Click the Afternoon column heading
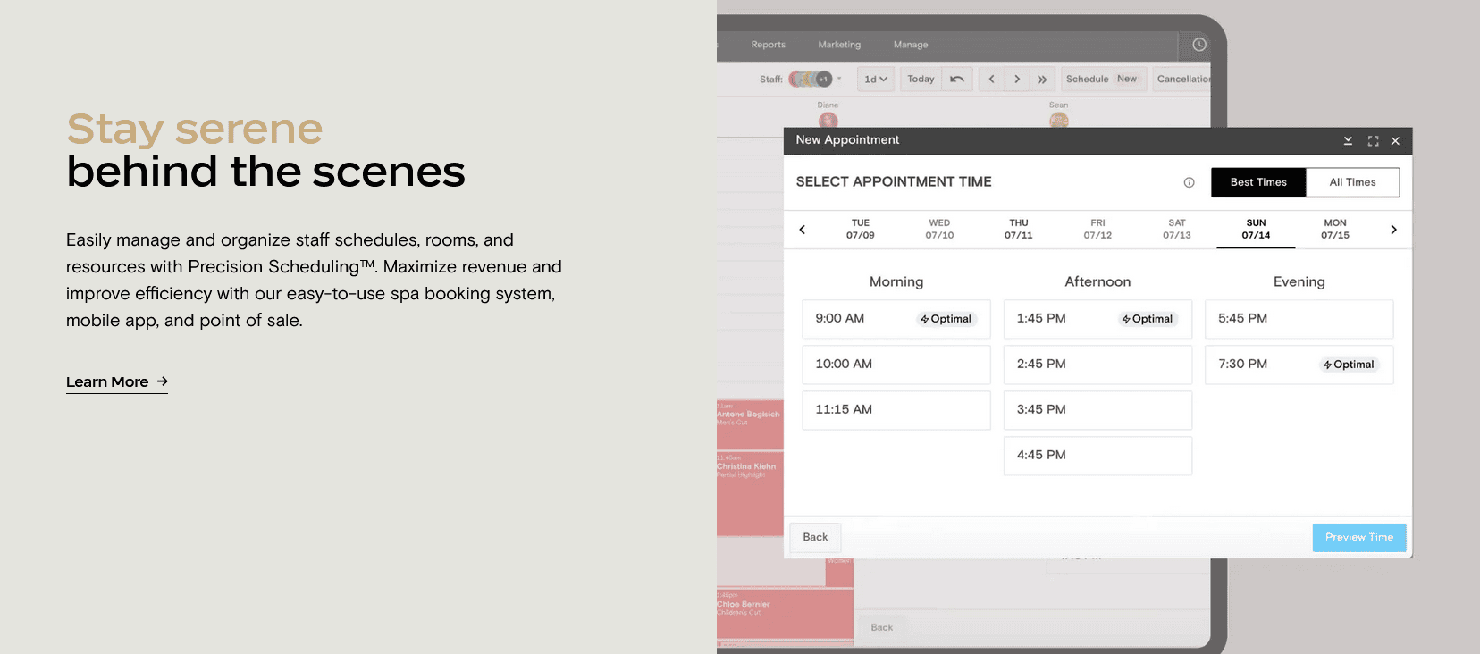The width and height of the screenshot is (1480, 654). pyautogui.click(x=1097, y=281)
